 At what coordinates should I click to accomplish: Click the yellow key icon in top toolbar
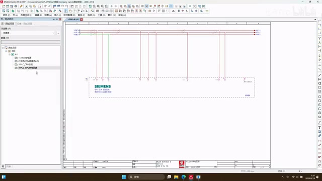pyautogui.click(x=21, y=7)
